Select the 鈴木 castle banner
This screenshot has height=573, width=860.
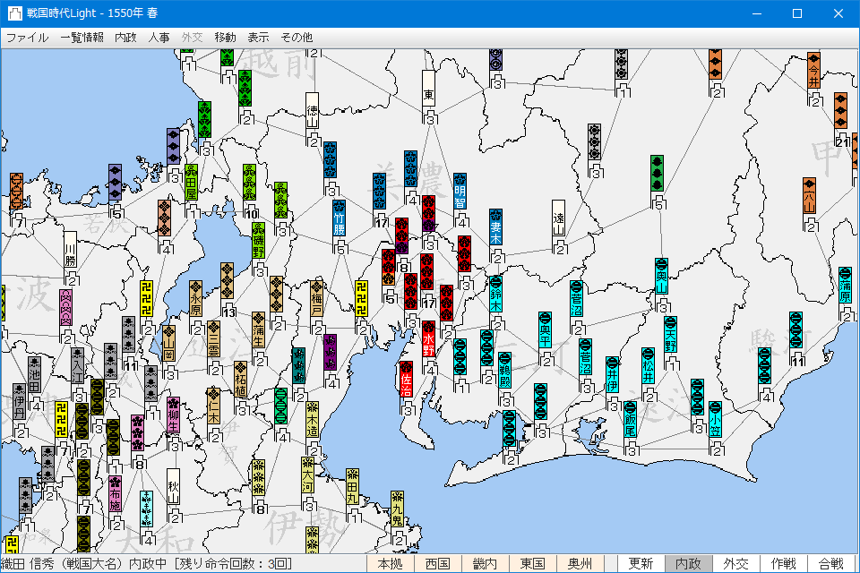coord(495,295)
